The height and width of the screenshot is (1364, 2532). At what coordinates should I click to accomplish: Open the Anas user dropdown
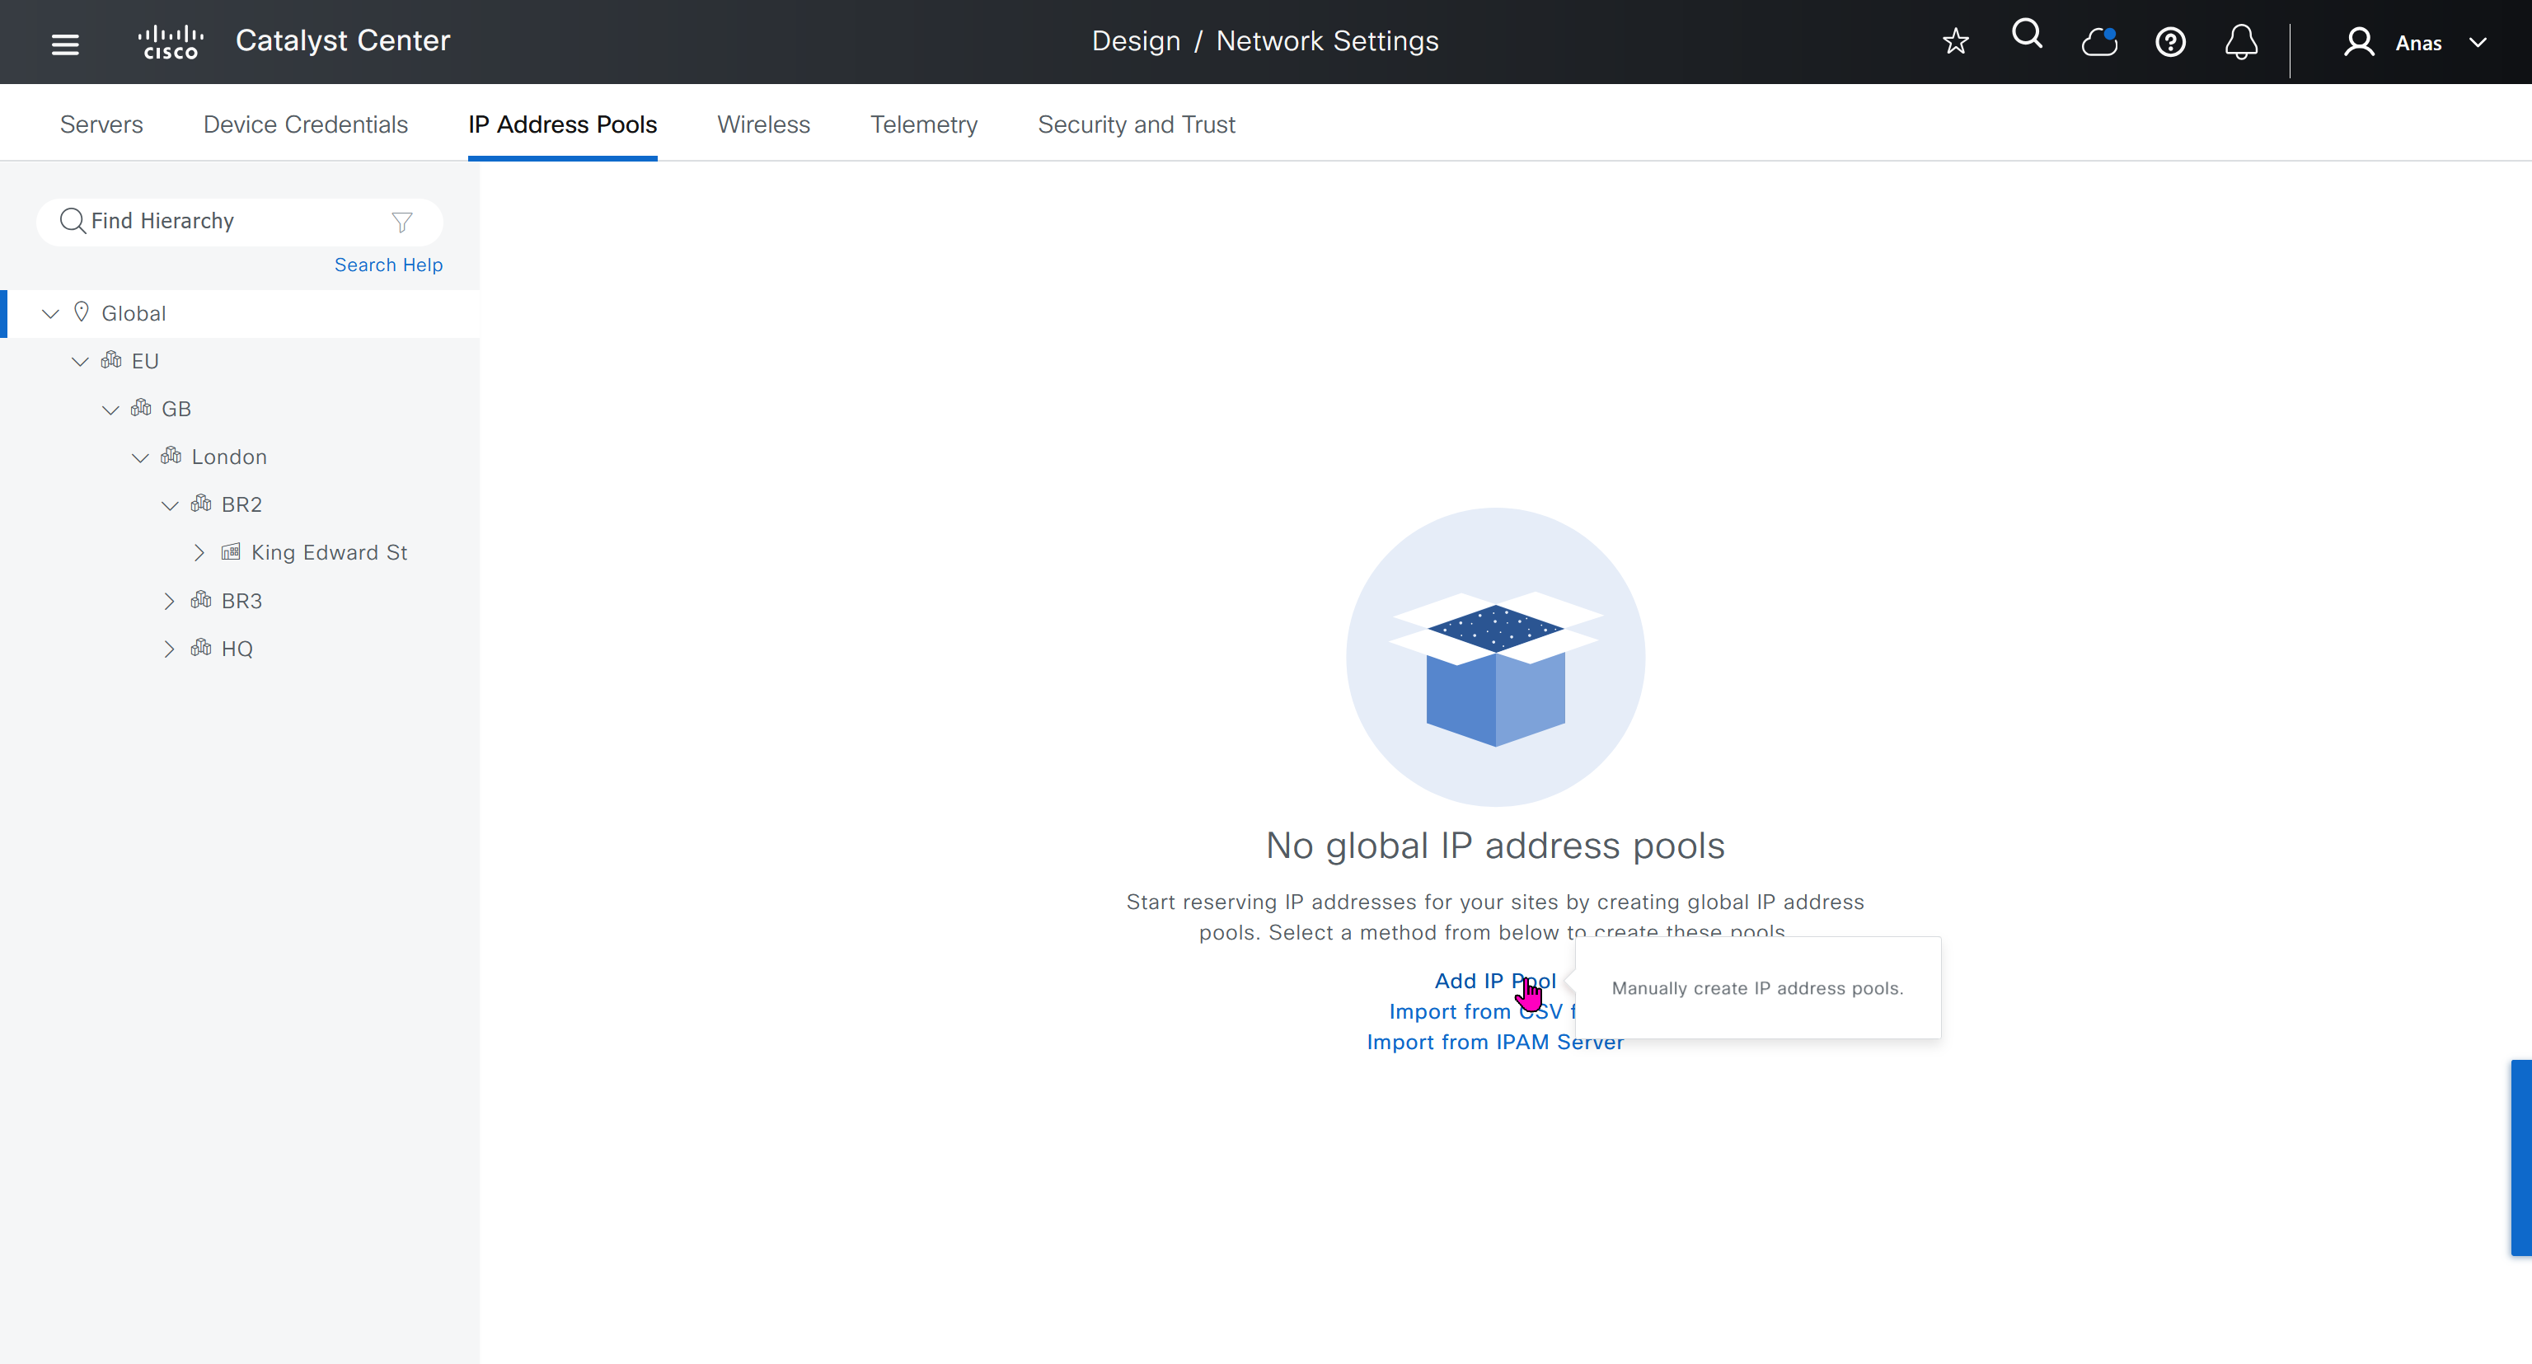pyautogui.click(x=2416, y=43)
